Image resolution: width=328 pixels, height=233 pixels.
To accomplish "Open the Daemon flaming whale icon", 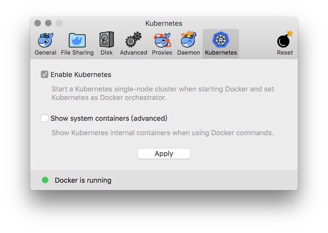I will click(189, 40).
